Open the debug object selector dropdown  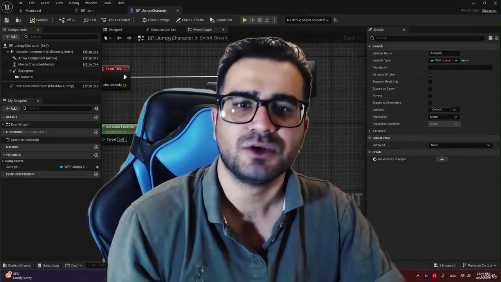308,20
